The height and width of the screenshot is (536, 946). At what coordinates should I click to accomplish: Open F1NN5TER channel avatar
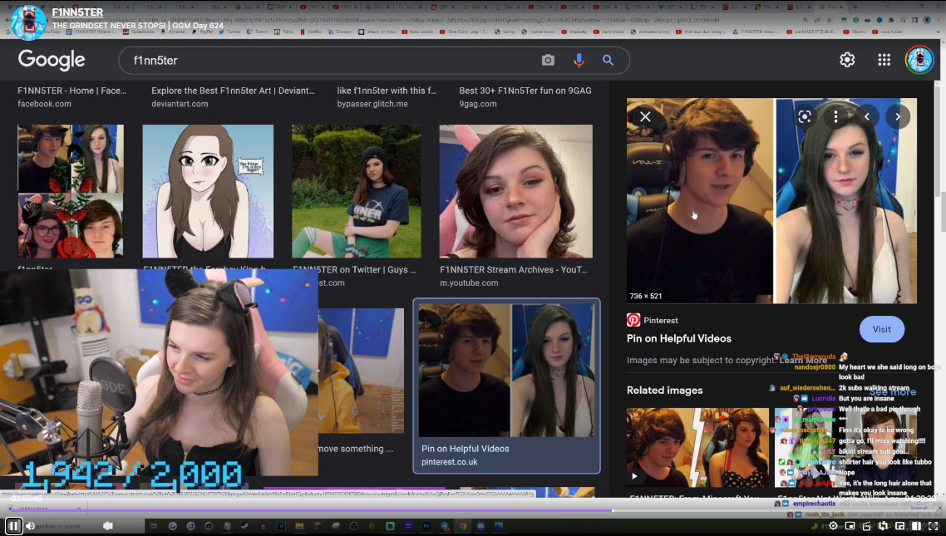(27, 21)
